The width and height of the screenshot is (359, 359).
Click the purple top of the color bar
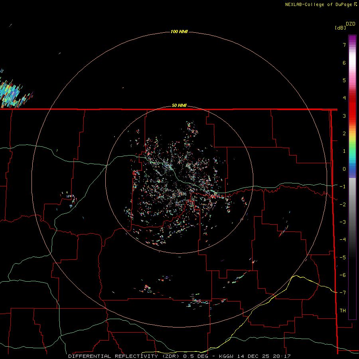click(x=352, y=39)
